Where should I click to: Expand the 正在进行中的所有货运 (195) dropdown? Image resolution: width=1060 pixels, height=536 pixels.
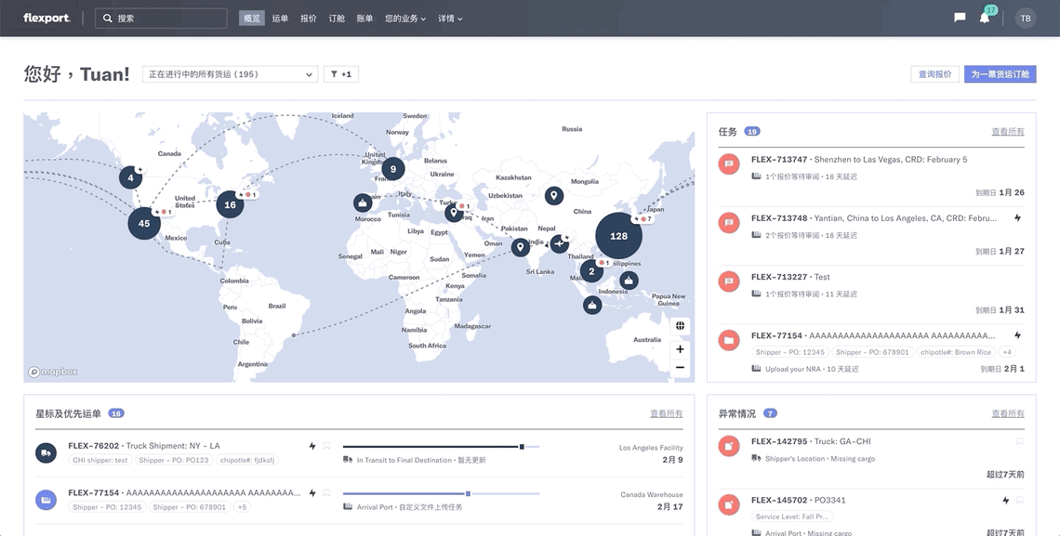230,74
